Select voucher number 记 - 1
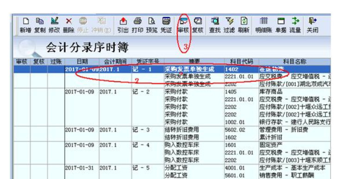 click(x=142, y=69)
